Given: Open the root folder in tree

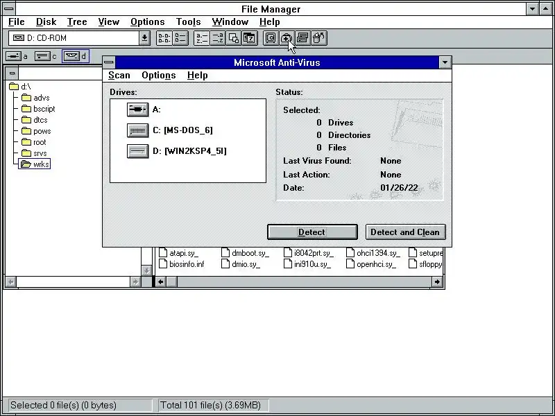Looking at the screenshot, I should click(x=33, y=142).
